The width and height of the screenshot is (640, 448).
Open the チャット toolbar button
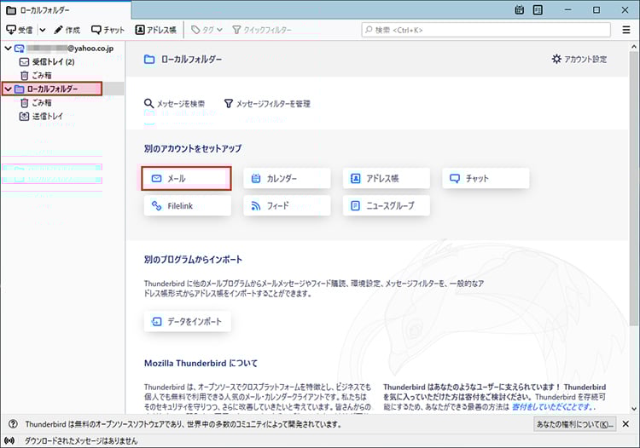coord(108,30)
